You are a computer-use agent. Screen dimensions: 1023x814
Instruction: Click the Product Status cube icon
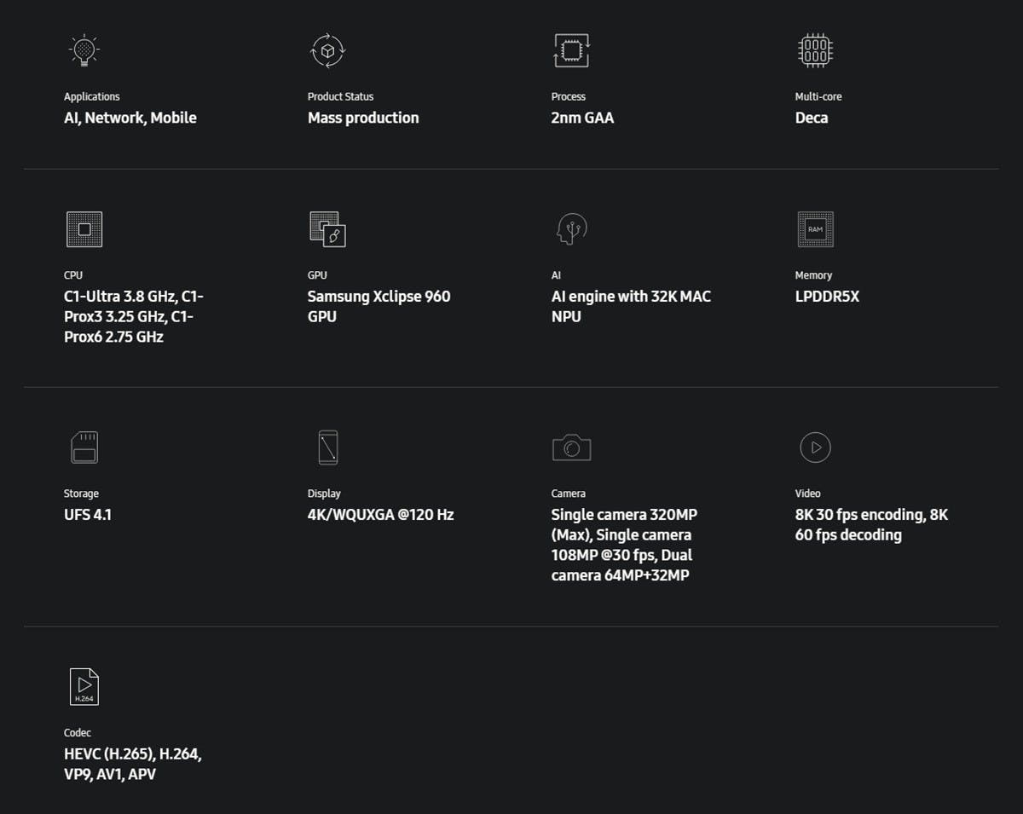pyautogui.click(x=327, y=50)
